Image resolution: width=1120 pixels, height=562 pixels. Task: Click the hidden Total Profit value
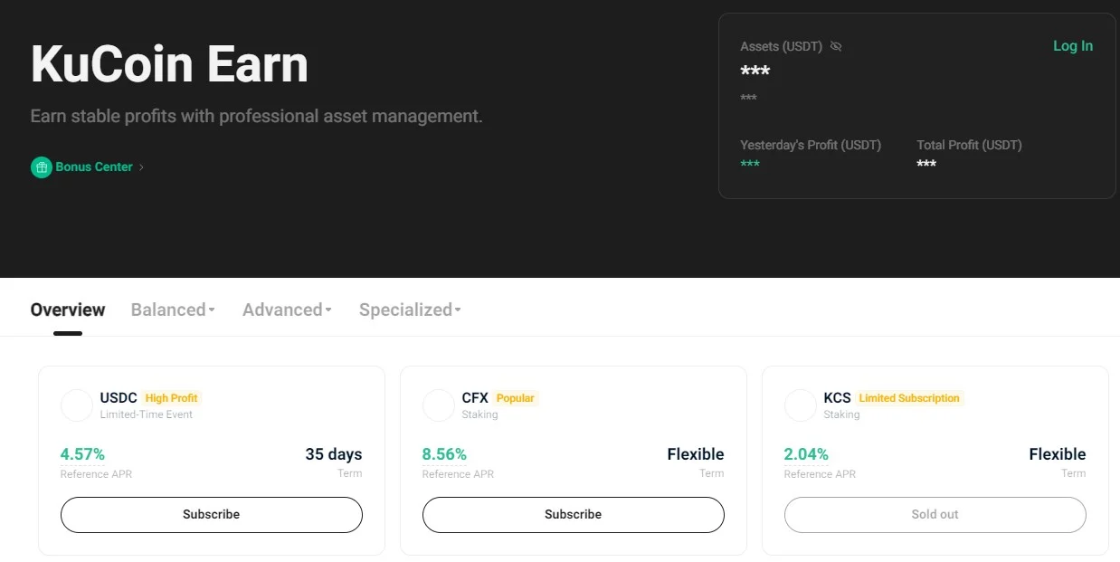point(926,164)
